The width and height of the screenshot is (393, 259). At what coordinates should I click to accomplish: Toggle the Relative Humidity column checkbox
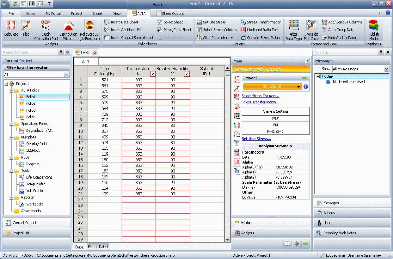click(x=187, y=74)
